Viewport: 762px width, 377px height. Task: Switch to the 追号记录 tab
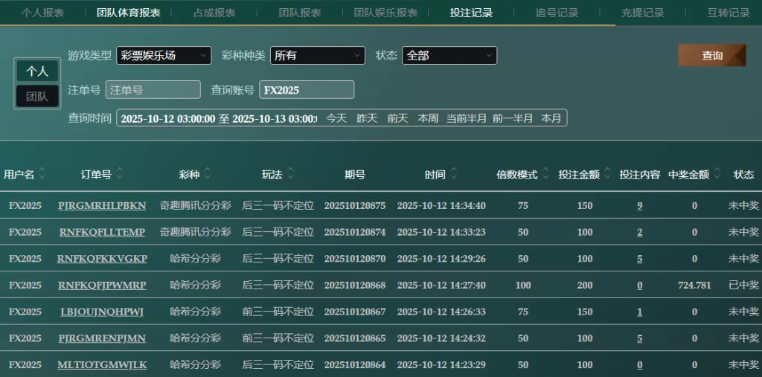coord(557,13)
